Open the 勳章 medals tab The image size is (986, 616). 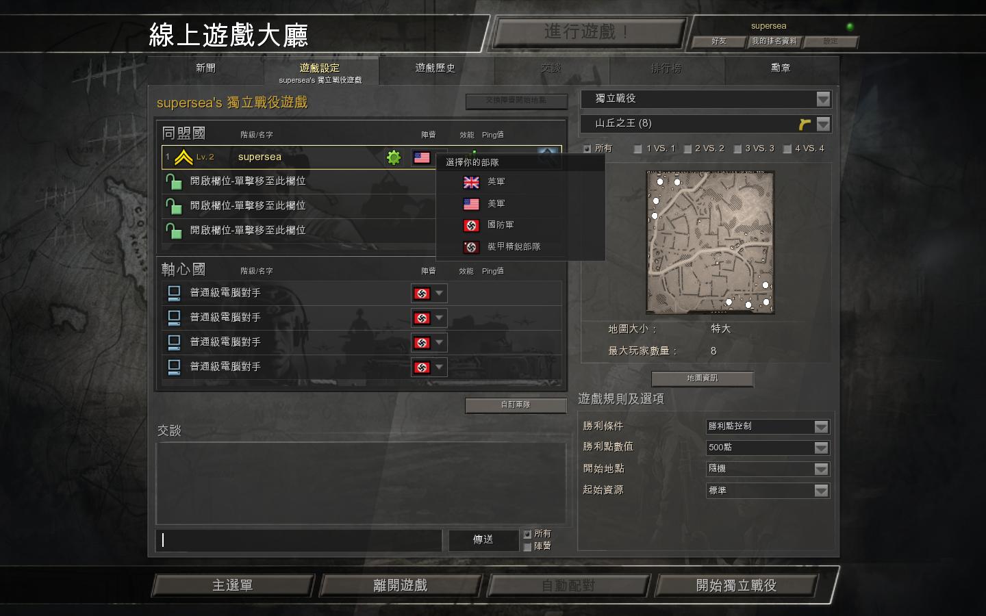tap(781, 68)
